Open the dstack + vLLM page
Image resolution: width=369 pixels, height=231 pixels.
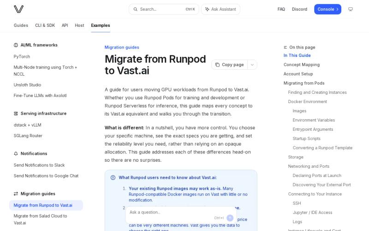pos(27,125)
